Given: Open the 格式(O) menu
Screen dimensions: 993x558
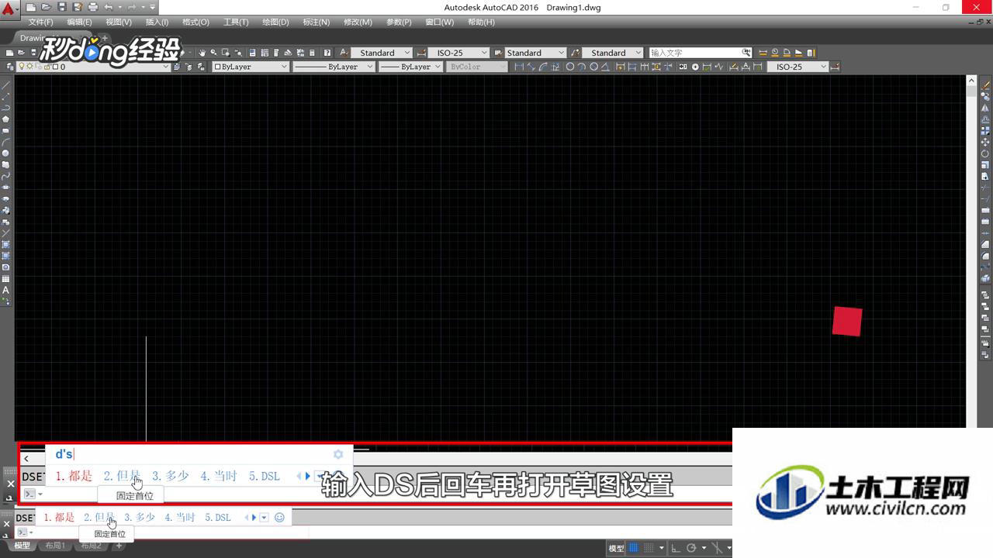Looking at the screenshot, I should [x=195, y=22].
